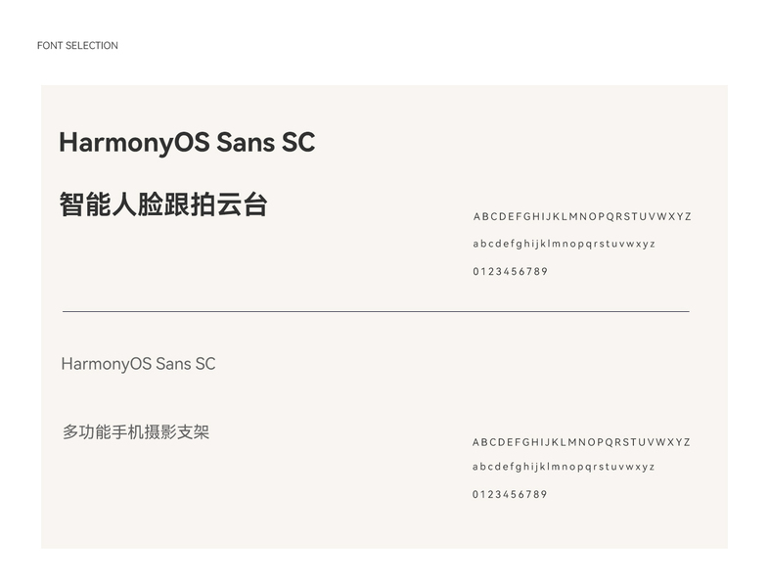The image size is (769, 587).
Task: Click the character 架 ending the light Chinese text
Action: (201, 431)
